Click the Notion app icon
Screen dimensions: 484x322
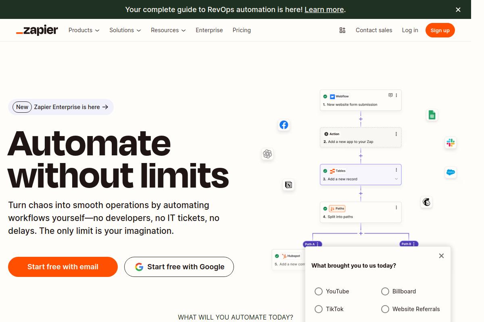pos(288,185)
